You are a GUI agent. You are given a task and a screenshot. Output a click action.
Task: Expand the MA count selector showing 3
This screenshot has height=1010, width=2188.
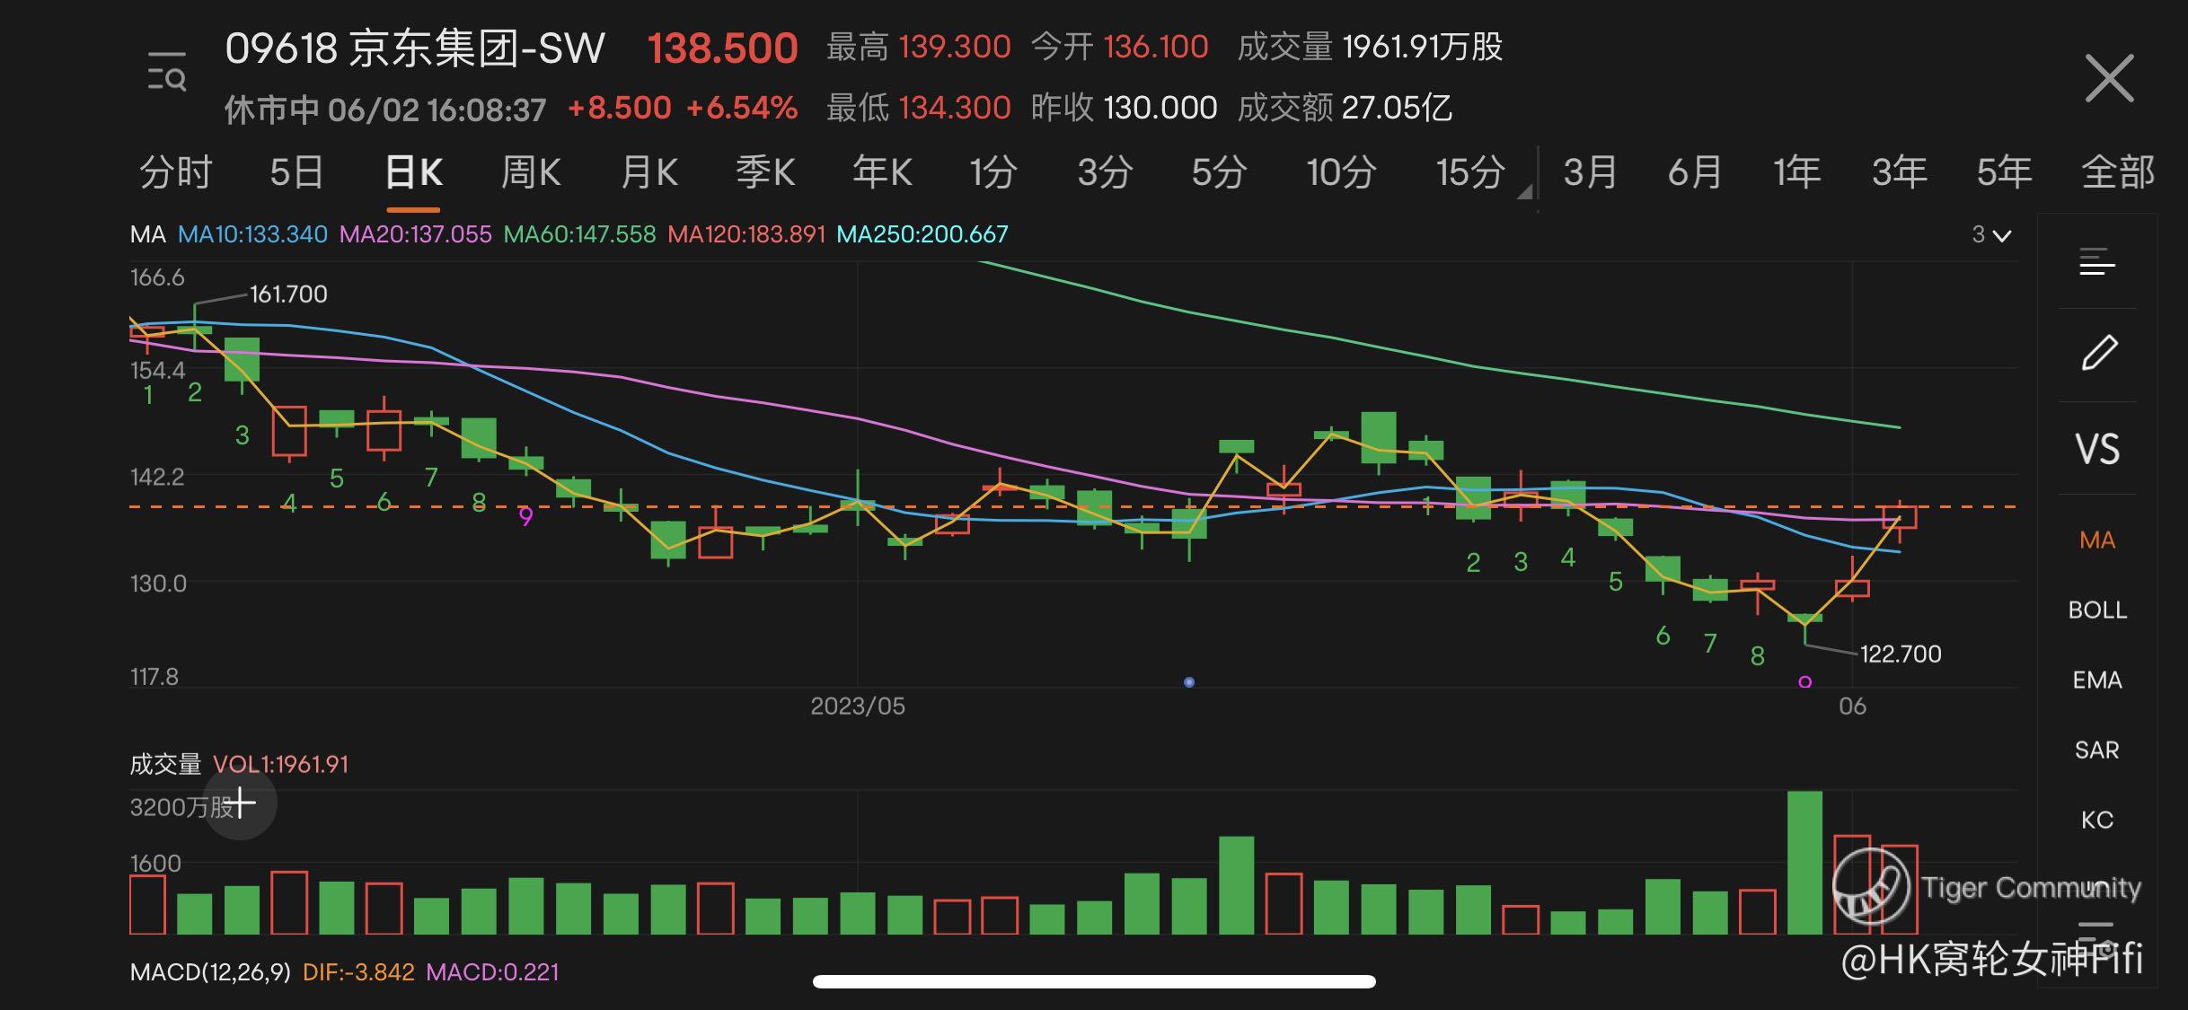[1991, 235]
